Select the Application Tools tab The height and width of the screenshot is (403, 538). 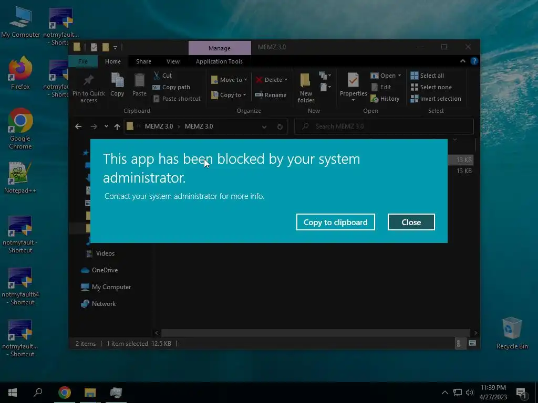pos(219,61)
